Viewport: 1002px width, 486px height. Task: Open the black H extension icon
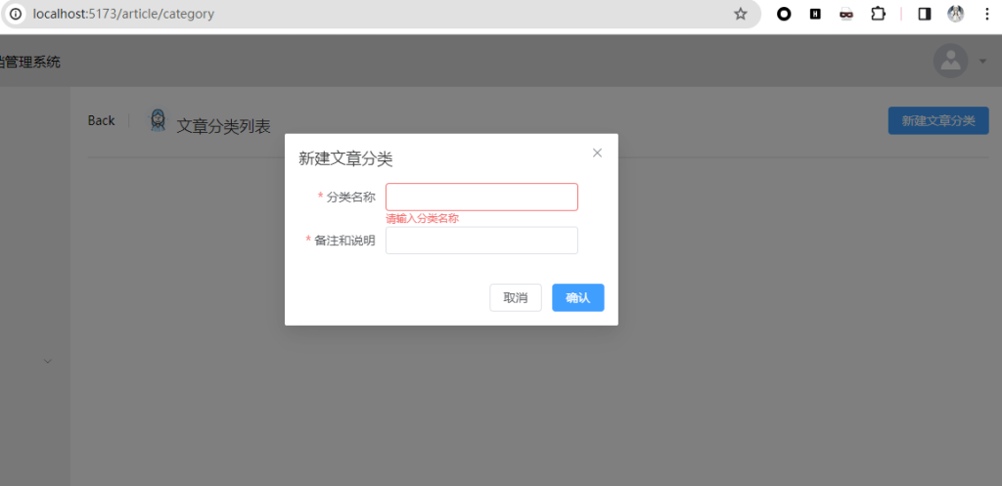pyautogui.click(x=815, y=15)
